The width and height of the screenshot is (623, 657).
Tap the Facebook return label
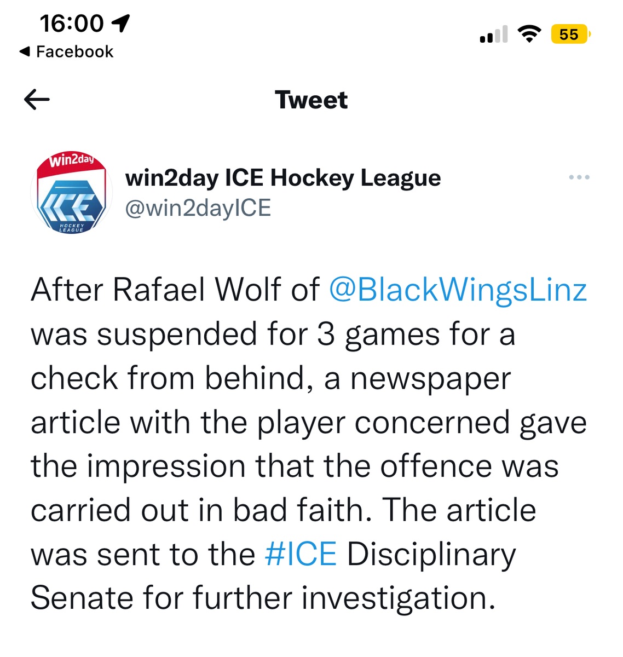pos(74,52)
